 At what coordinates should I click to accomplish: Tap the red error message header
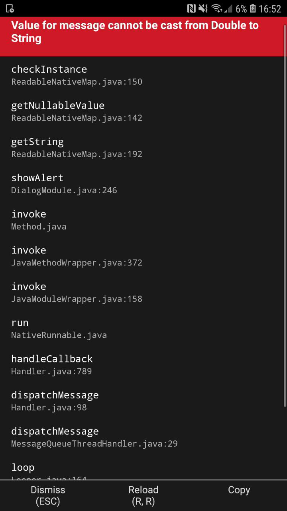[x=143, y=36]
